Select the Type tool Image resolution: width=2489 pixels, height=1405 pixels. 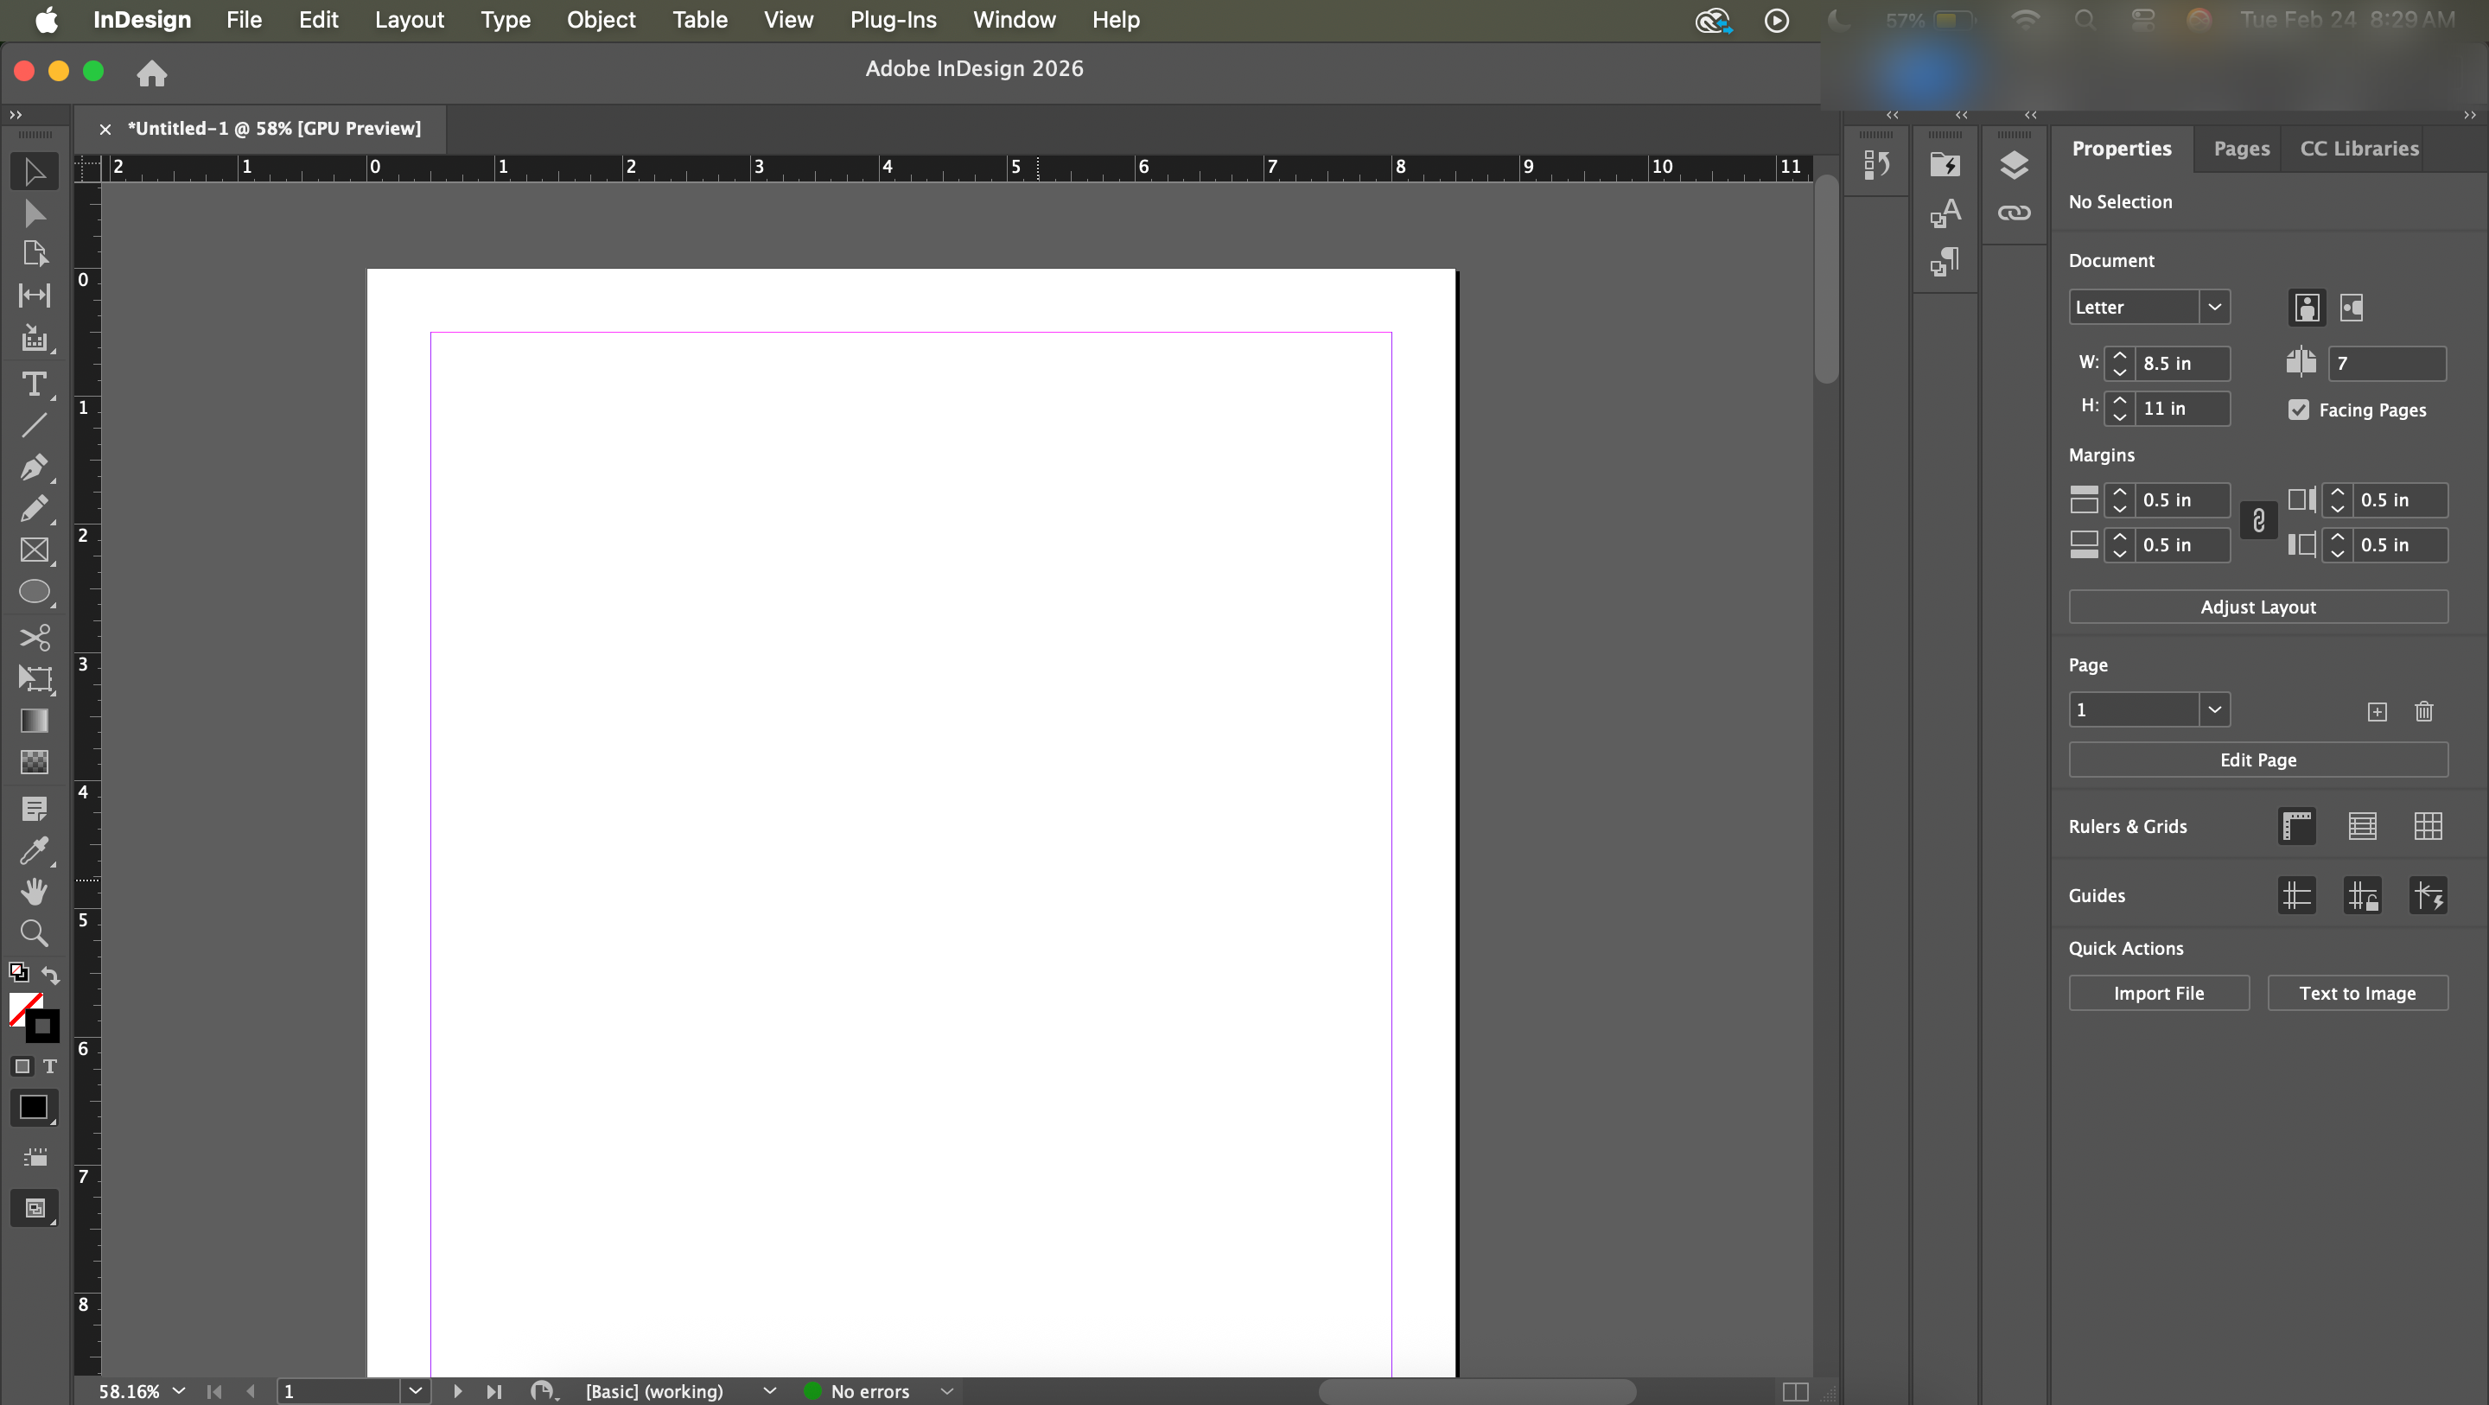[34, 385]
